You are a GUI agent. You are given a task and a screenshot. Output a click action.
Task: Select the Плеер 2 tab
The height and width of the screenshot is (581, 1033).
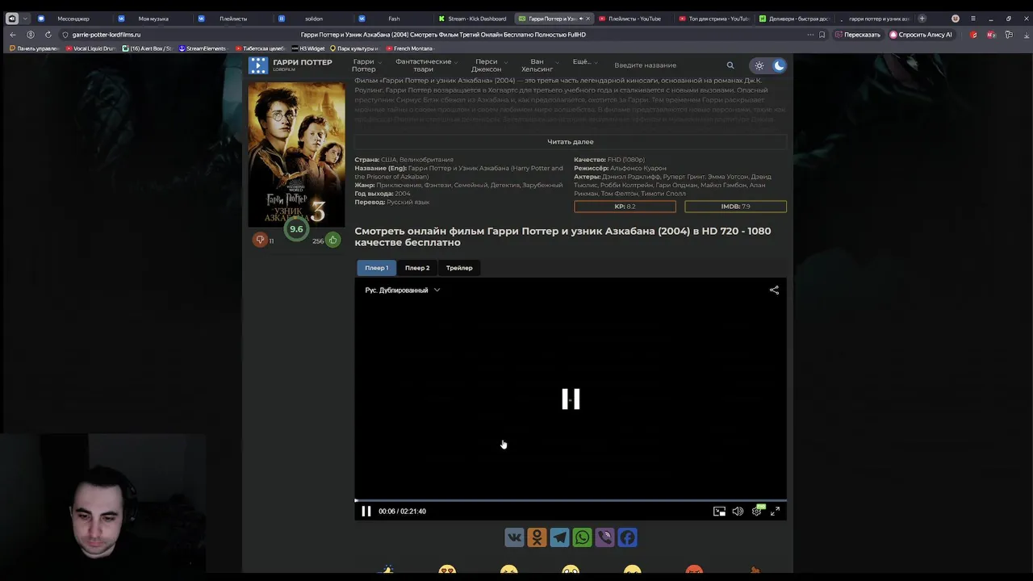(417, 268)
